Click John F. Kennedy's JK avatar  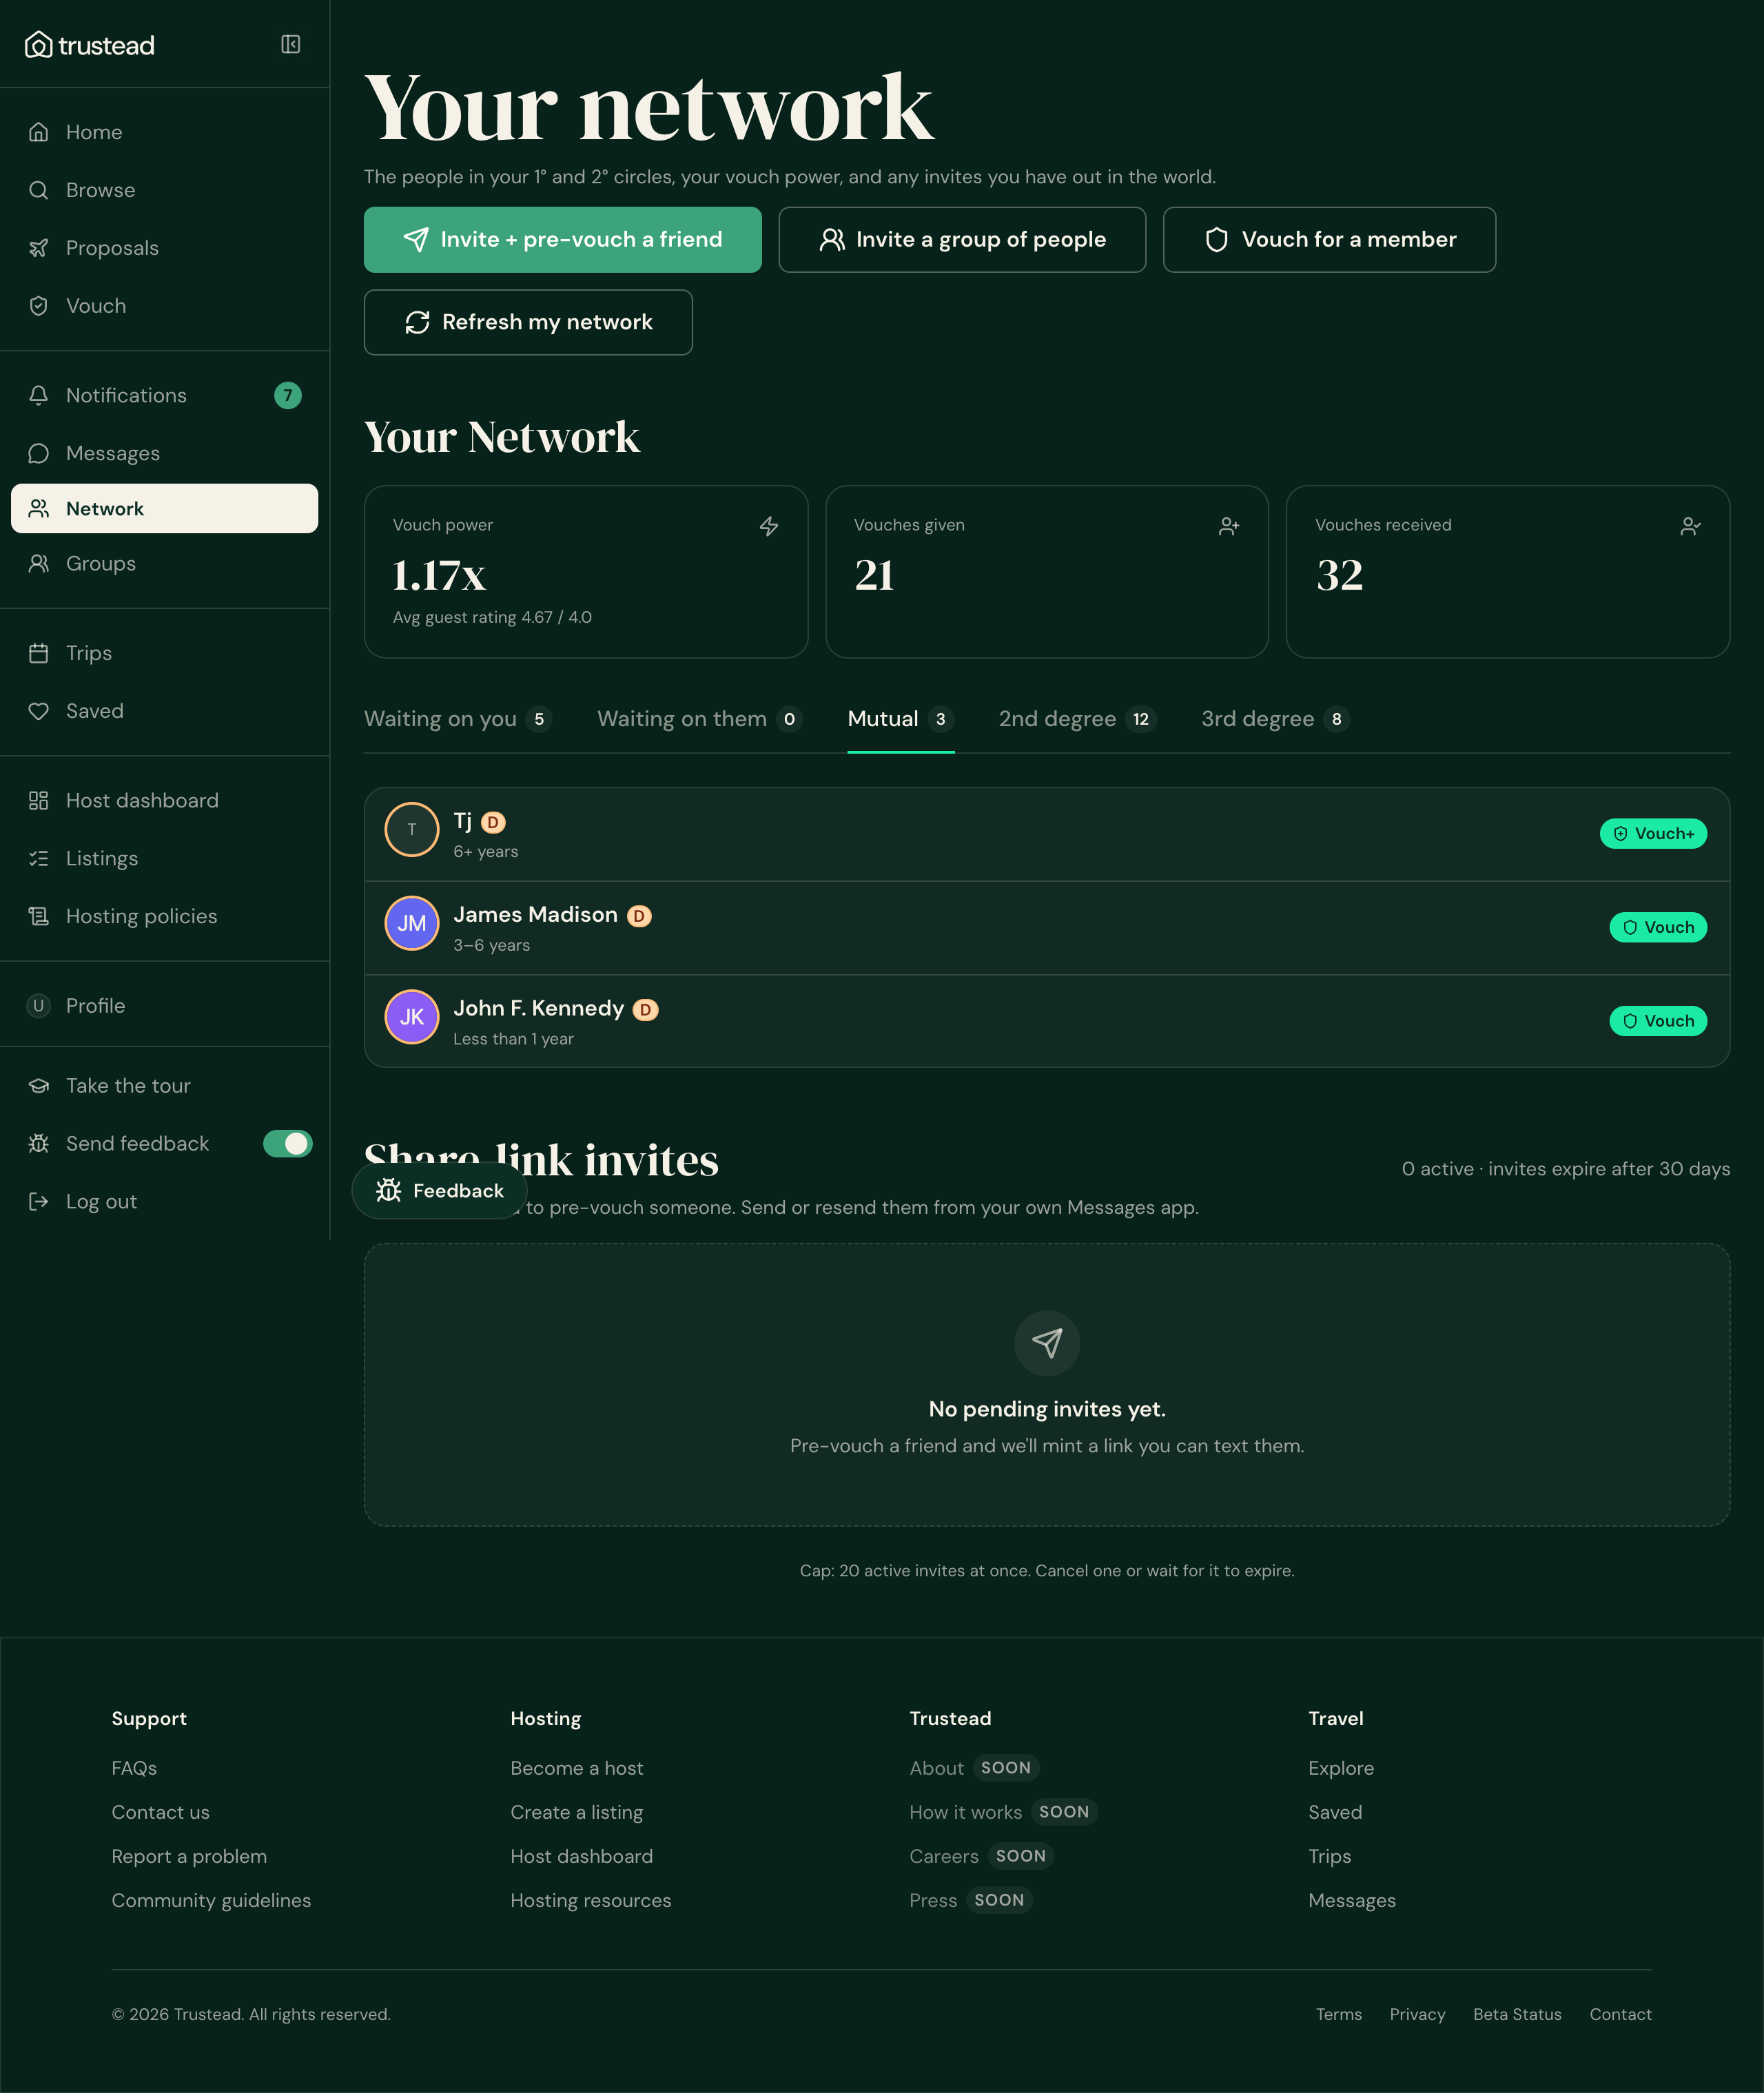click(412, 1017)
